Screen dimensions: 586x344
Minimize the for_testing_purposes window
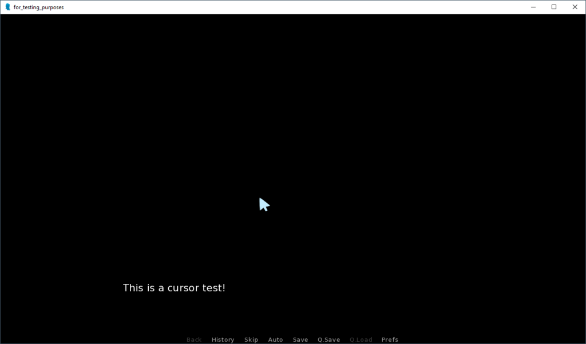[533, 7]
